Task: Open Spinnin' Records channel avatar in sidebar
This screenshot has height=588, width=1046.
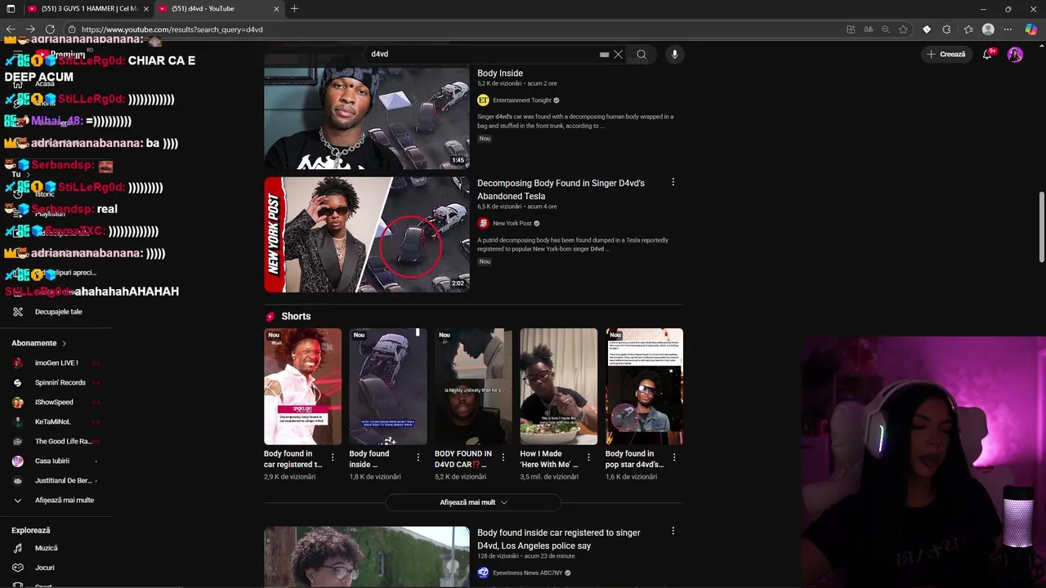Action: pos(18,383)
